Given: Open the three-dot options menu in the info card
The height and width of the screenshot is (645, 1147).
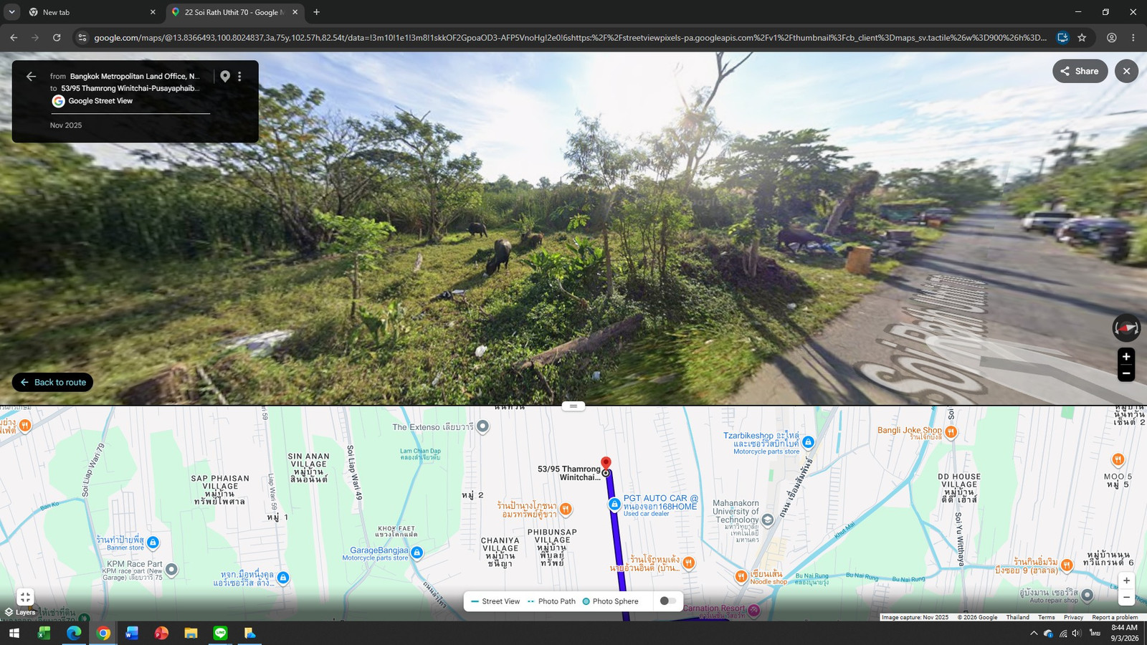Looking at the screenshot, I should (239, 76).
